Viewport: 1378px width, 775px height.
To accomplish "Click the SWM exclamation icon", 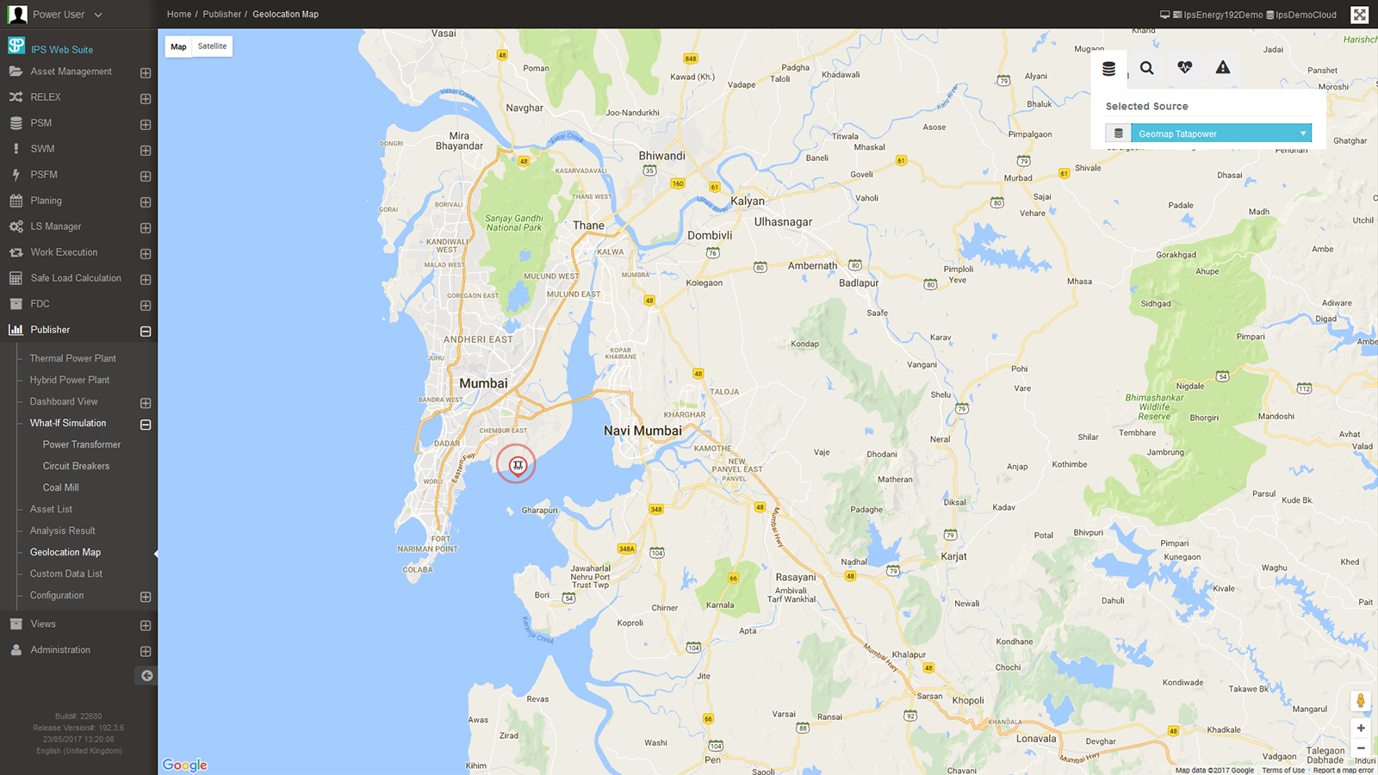I will (x=16, y=149).
